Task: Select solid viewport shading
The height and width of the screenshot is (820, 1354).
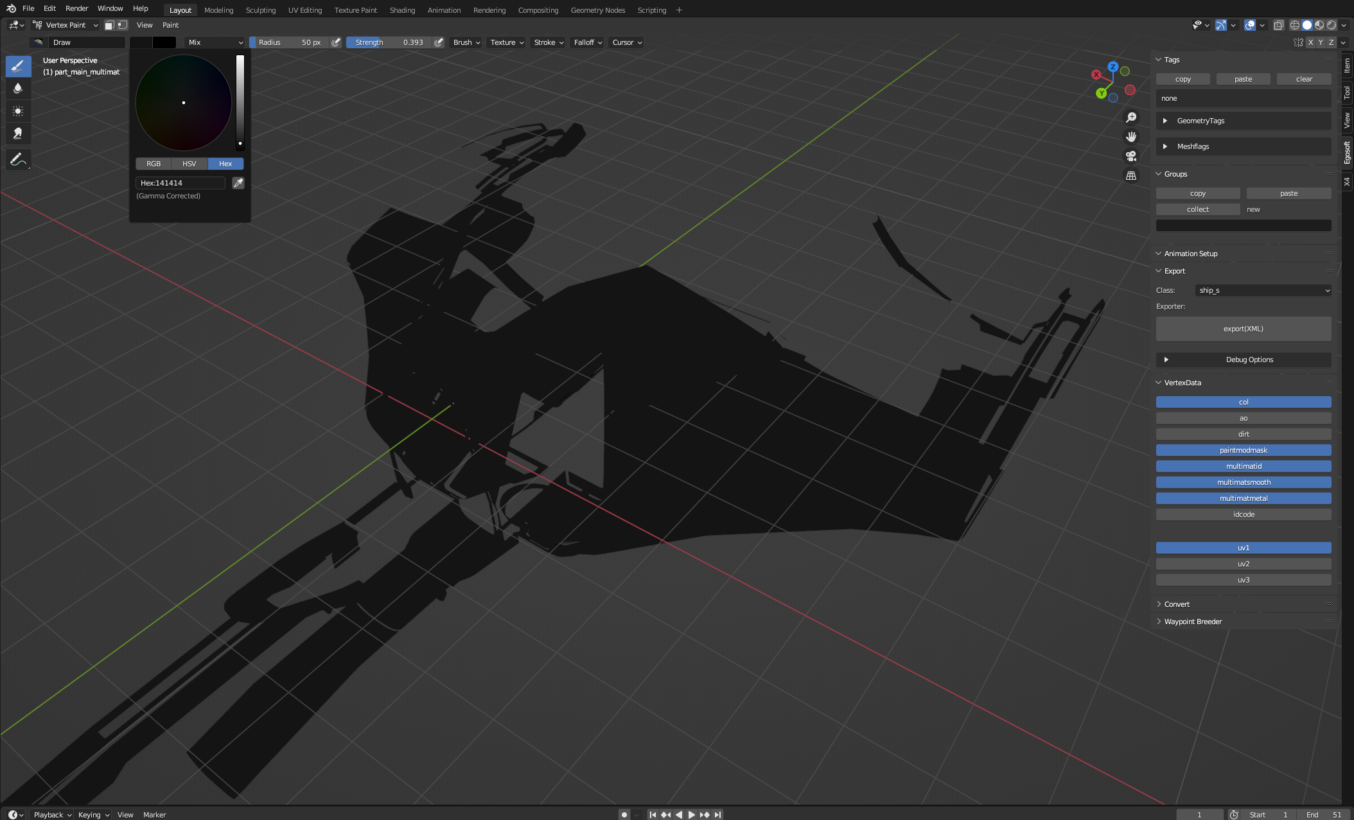Action: pyautogui.click(x=1307, y=25)
